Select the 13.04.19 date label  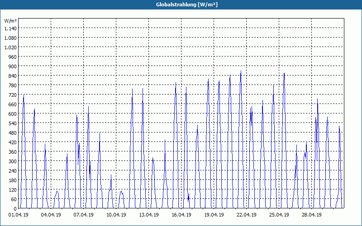(x=149, y=215)
